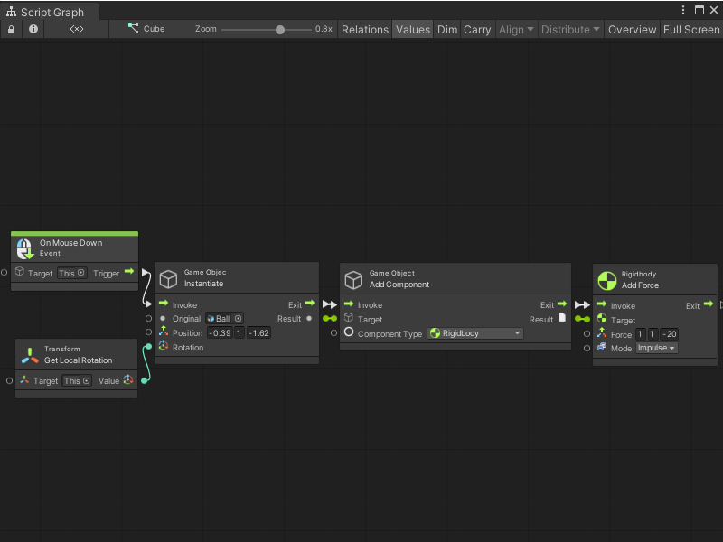Open the Align dropdown in the toolbar

pos(515,29)
